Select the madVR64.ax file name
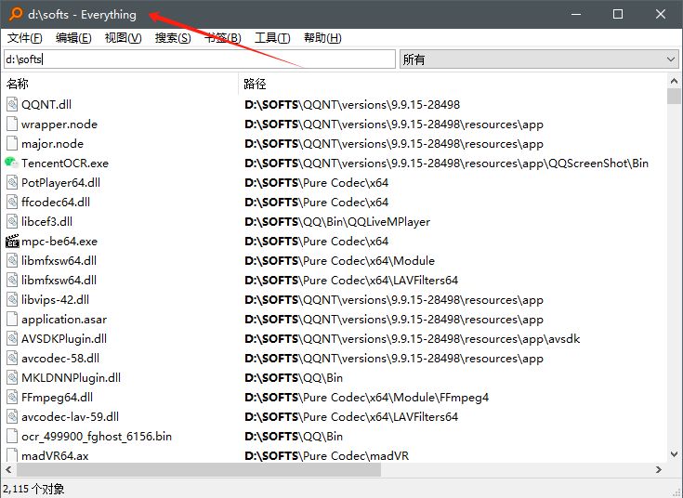 tap(55, 456)
